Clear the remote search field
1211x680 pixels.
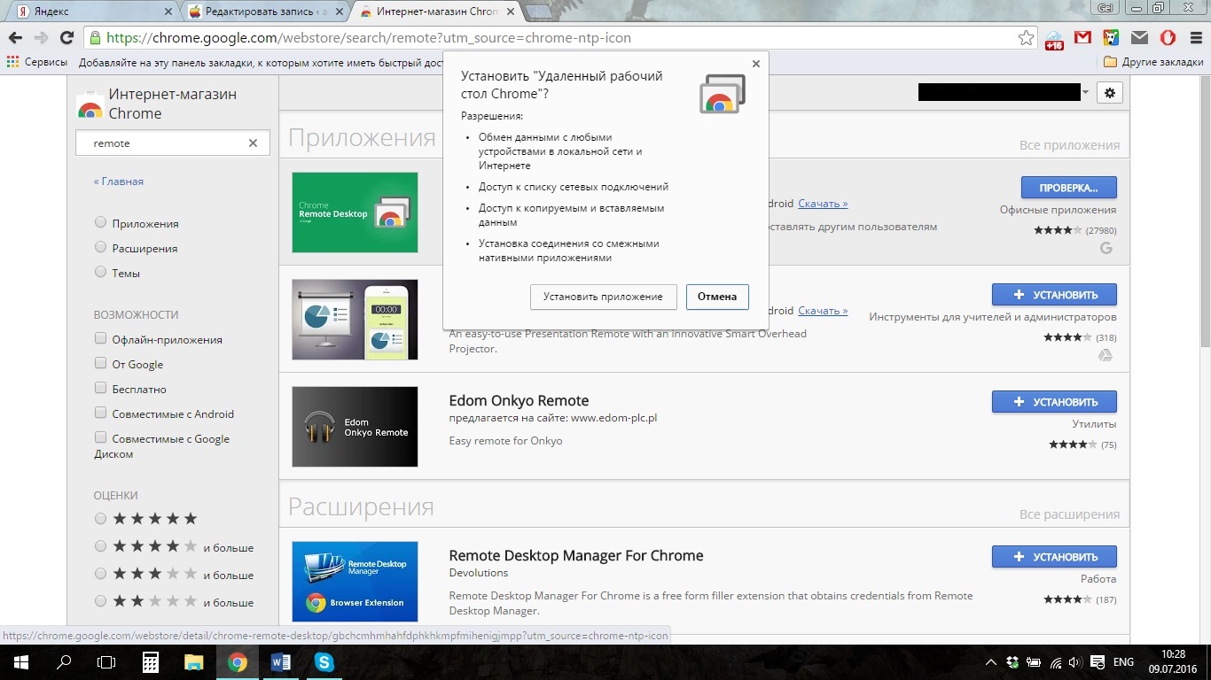253,143
